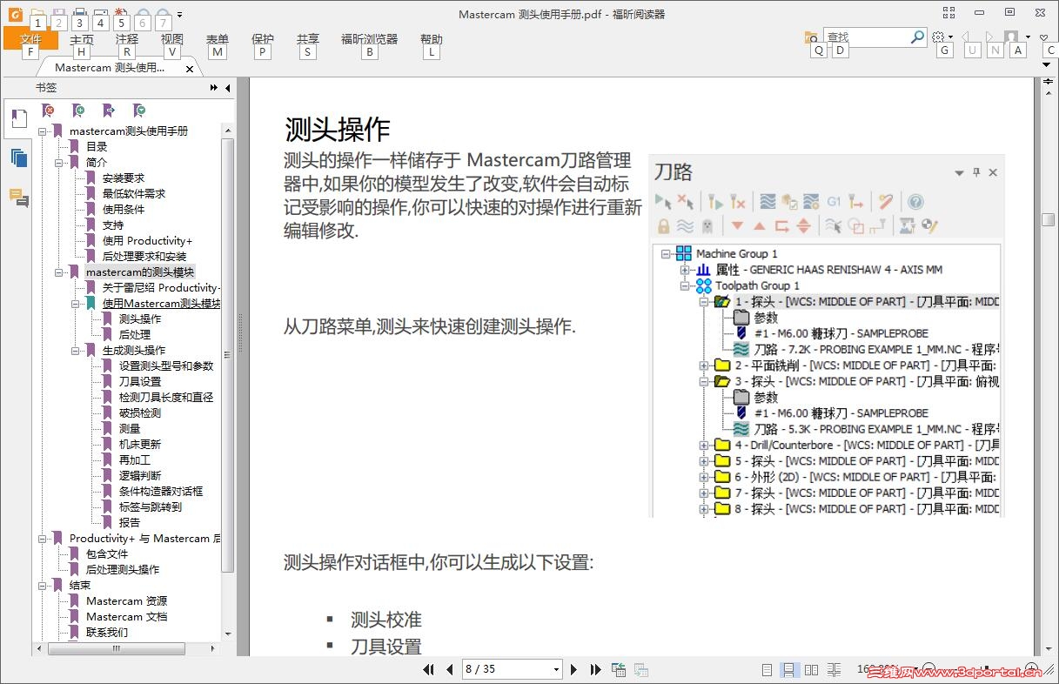Click the bookmark go-to arrow icon
The height and width of the screenshot is (684, 1059).
(109, 111)
